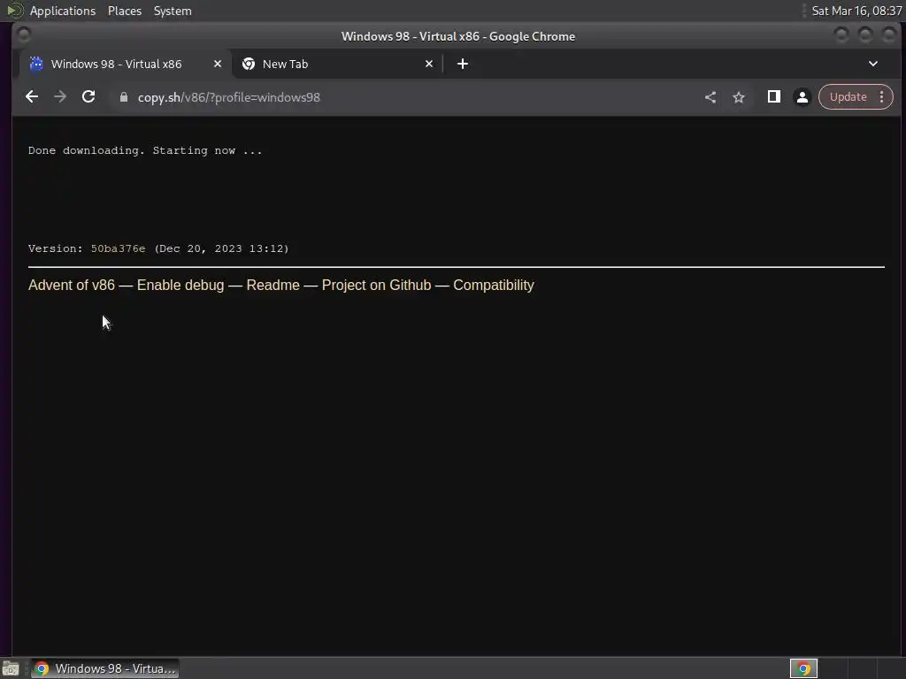Screen dimensions: 906x679
Task: Click the Chrome icon in the workspace switcher
Action: click(x=803, y=668)
